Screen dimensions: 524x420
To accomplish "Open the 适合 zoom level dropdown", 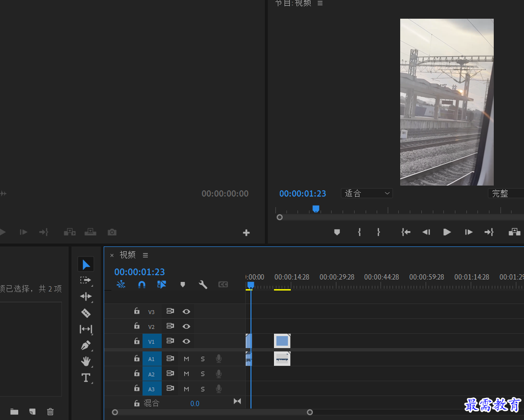I will click(367, 193).
